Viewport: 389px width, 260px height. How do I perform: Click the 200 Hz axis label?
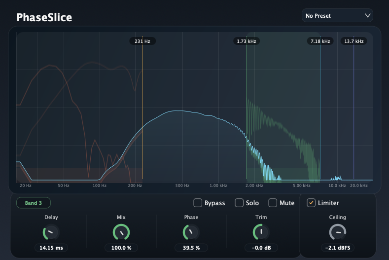click(x=135, y=186)
